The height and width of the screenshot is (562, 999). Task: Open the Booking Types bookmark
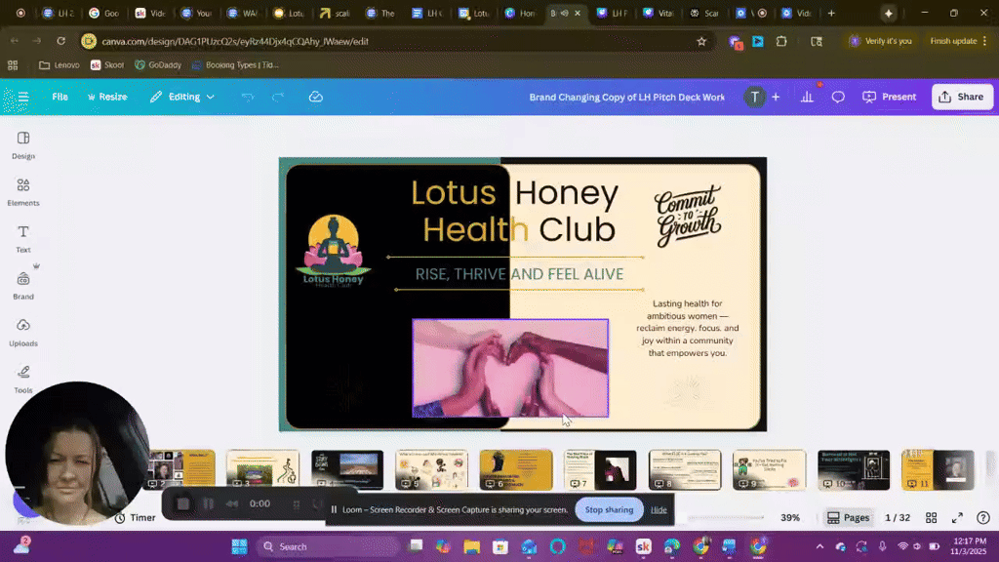point(235,65)
